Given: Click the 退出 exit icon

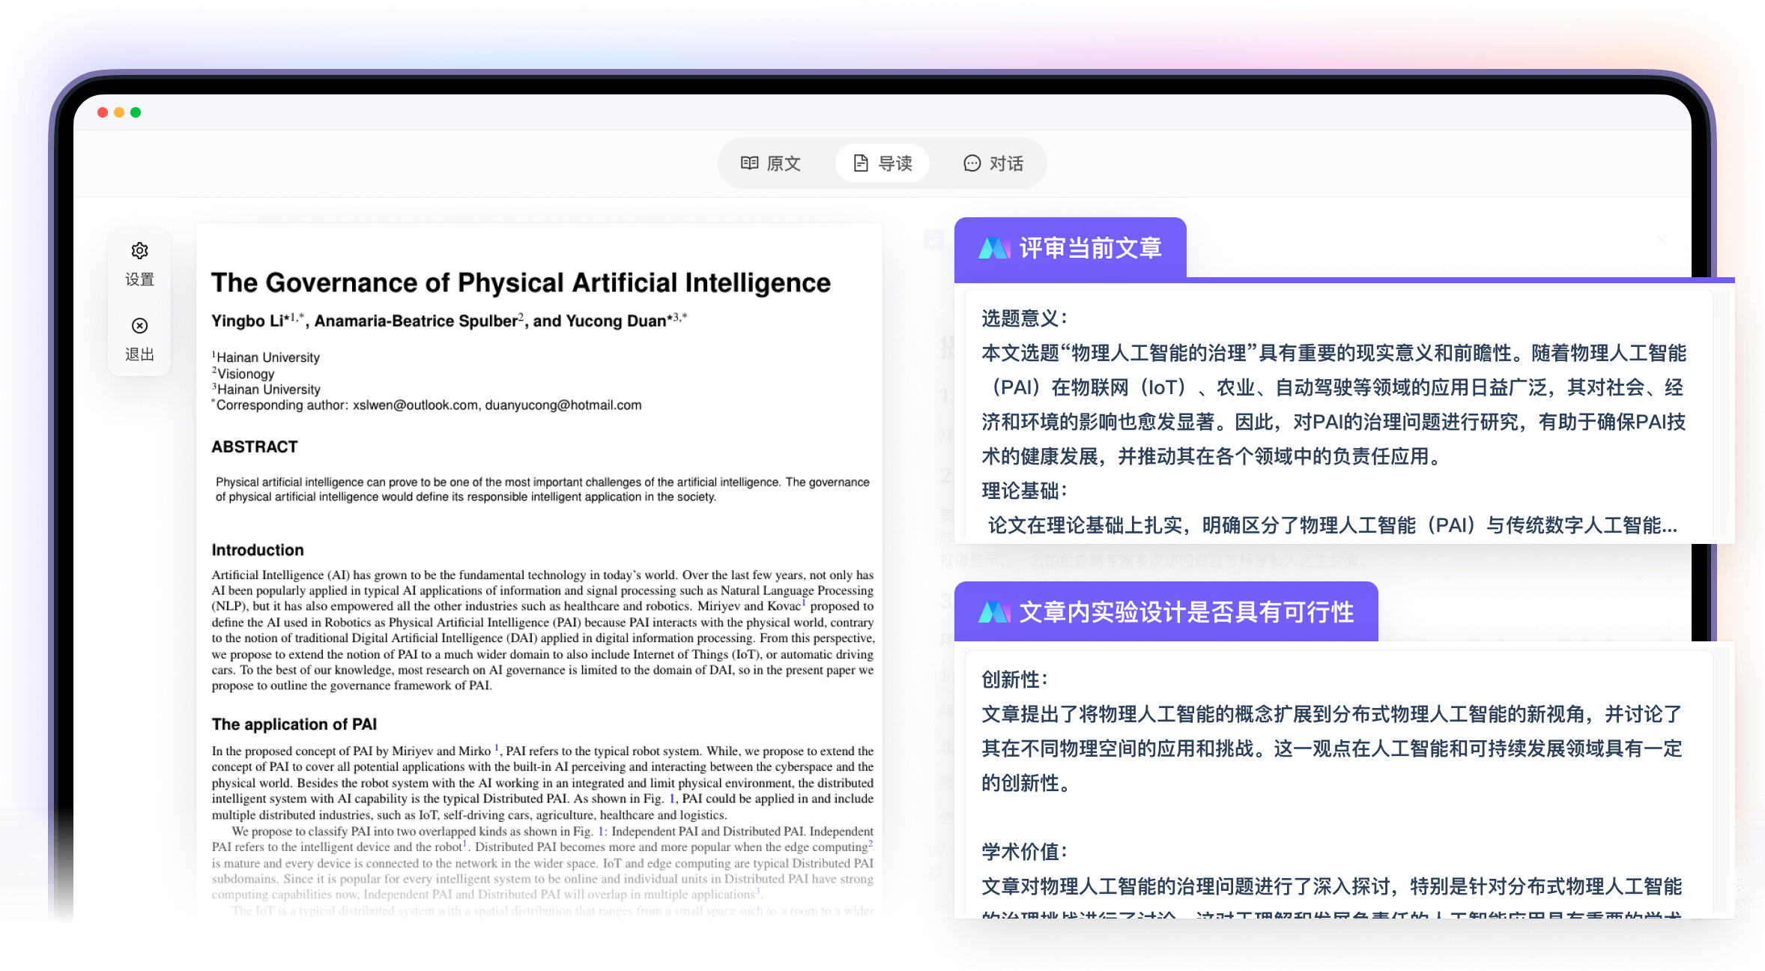Looking at the screenshot, I should (139, 326).
